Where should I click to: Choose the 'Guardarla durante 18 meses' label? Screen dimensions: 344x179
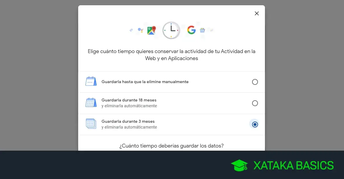click(129, 100)
